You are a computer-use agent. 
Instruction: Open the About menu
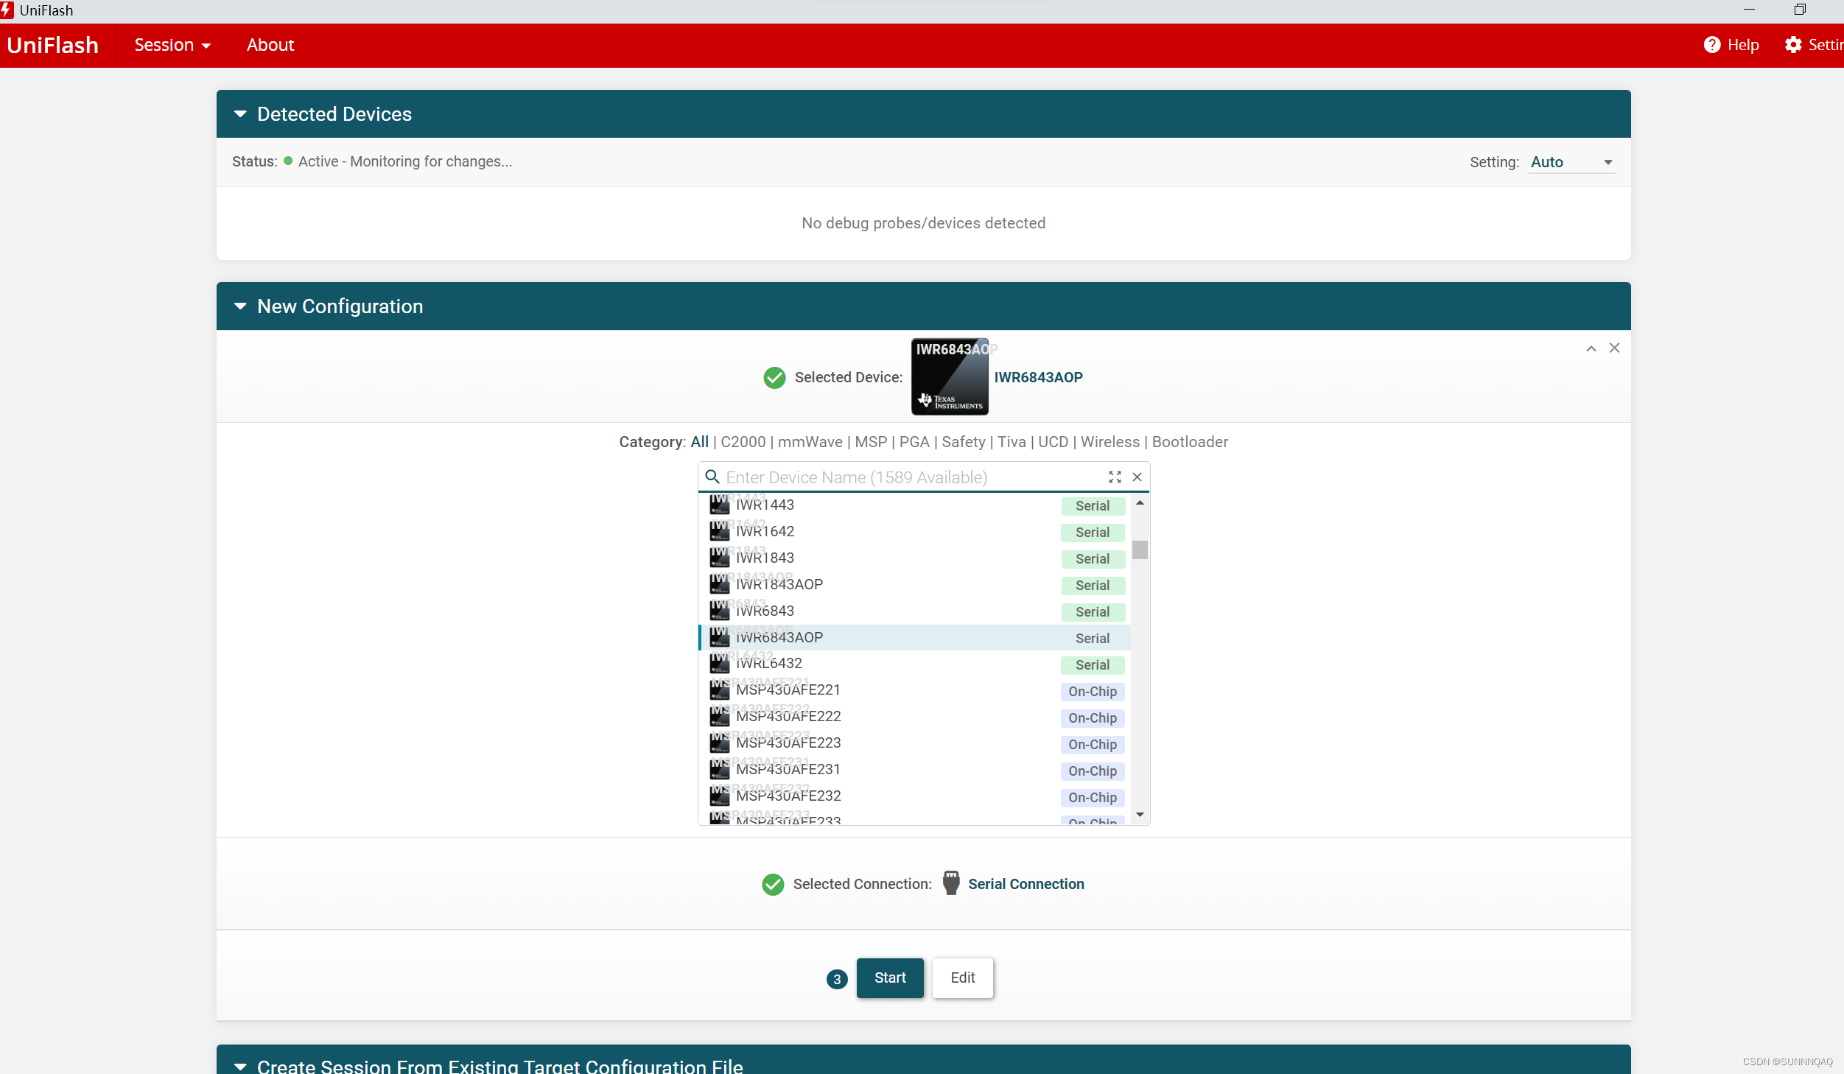tap(270, 45)
